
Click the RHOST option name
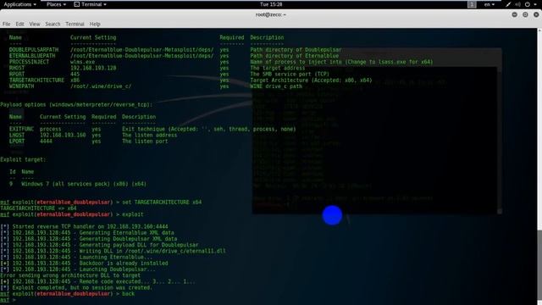pyautogui.click(x=17, y=68)
